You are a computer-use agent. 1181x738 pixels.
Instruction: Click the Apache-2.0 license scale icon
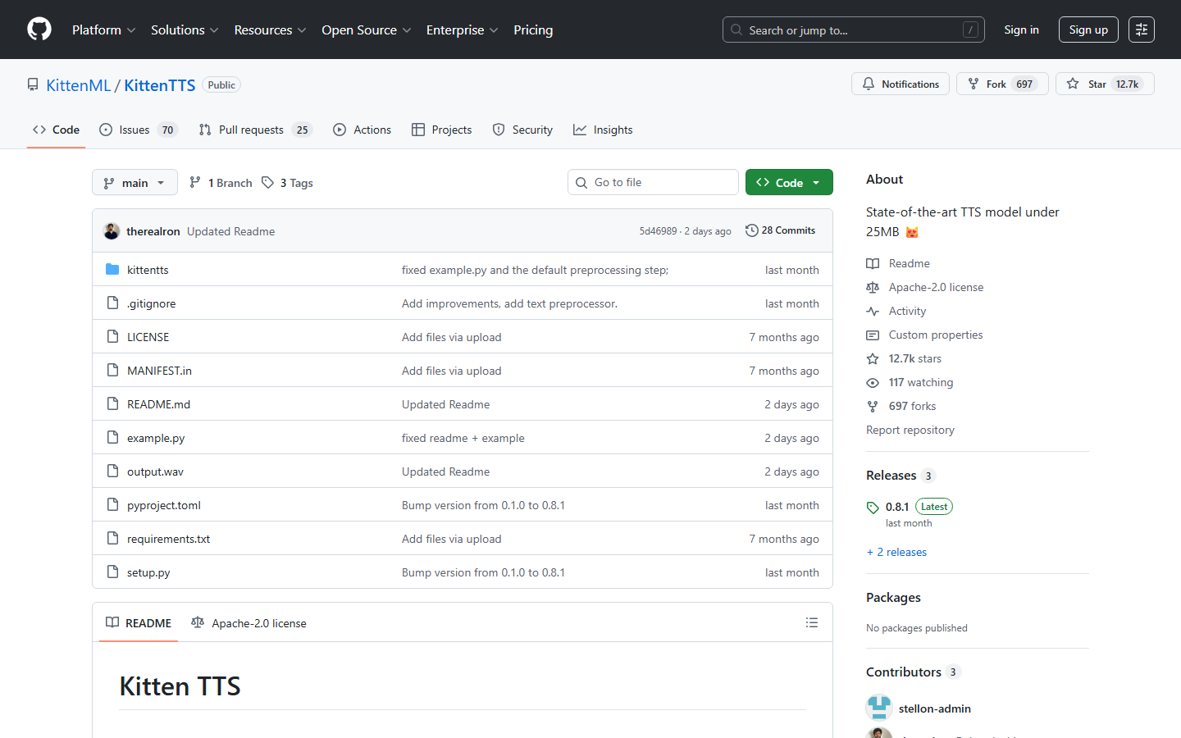[x=872, y=287]
